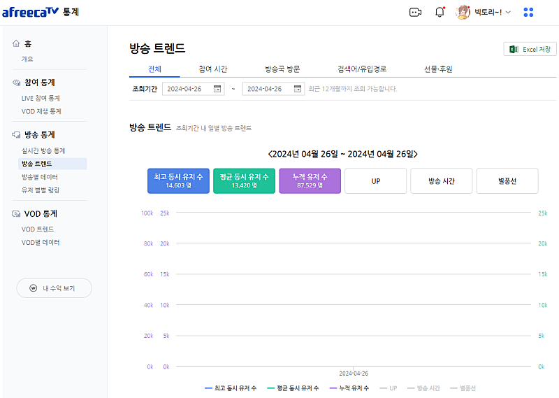Open the start date calendar icon
559x398 pixels.
[x=217, y=89]
